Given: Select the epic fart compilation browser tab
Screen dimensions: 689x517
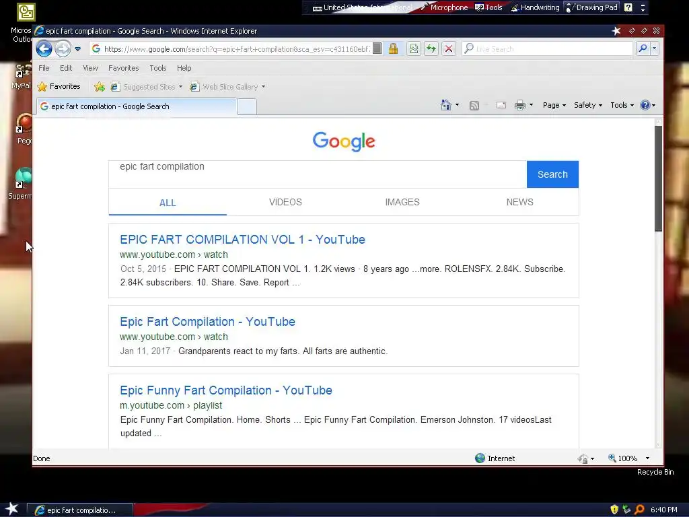Looking at the screenshot, I should (x=137, y=106).
